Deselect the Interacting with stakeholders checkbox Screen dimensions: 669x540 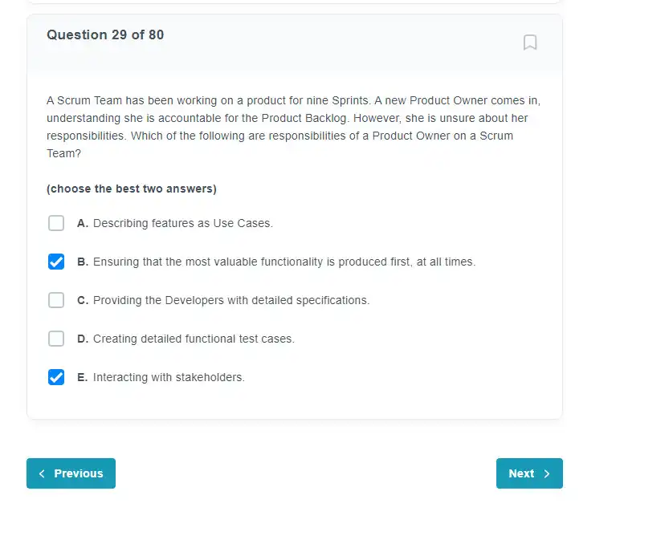tap(56, 377)
